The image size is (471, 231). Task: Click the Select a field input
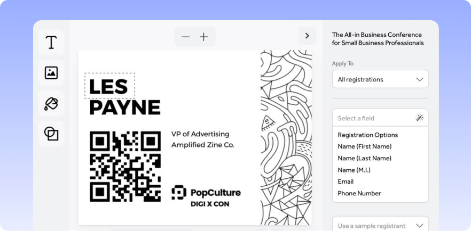[x=374, y=118]
